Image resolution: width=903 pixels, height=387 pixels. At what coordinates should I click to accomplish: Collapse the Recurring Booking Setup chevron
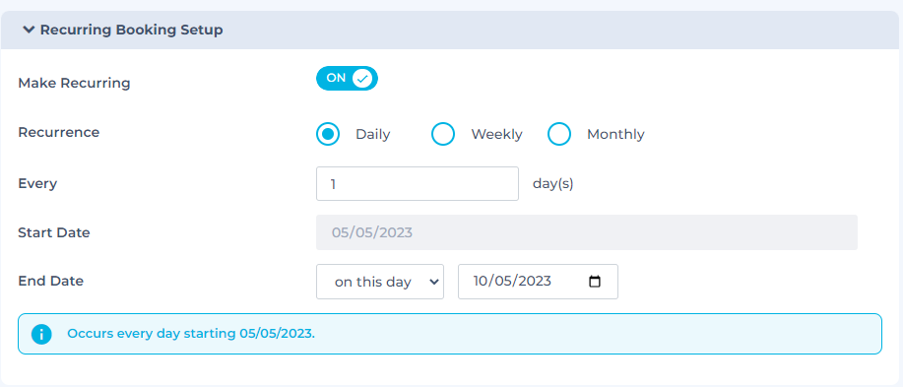click(x=29, y=30)
